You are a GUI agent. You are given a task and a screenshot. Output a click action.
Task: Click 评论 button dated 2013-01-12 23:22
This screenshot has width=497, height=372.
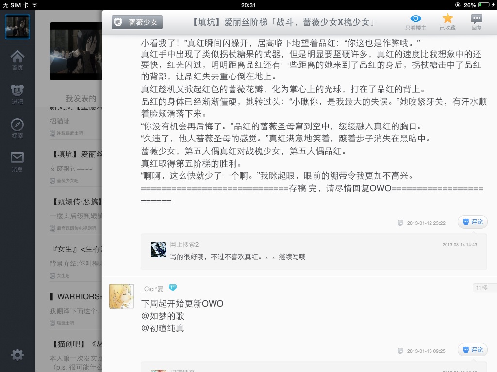(x=473, y=222)
